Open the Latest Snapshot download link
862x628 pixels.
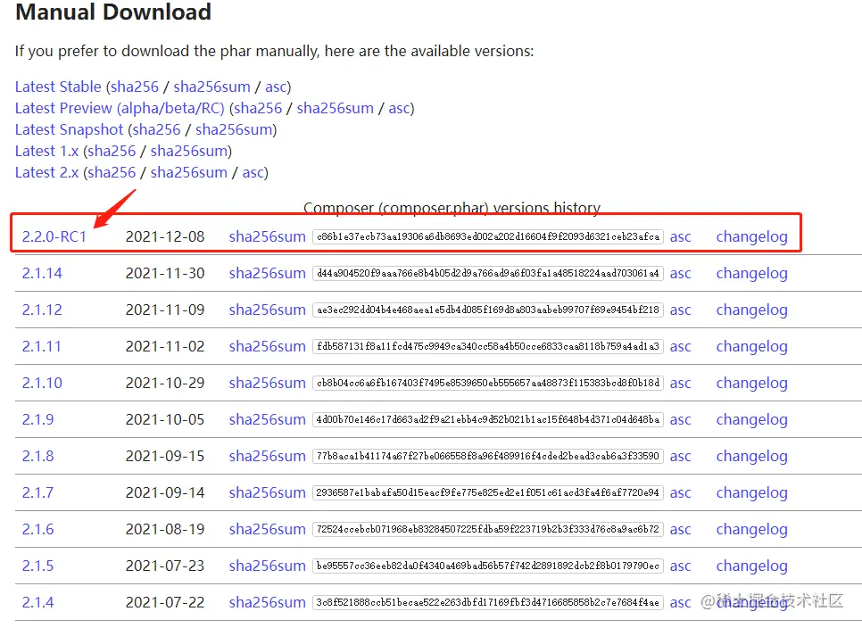coord(70,129)
